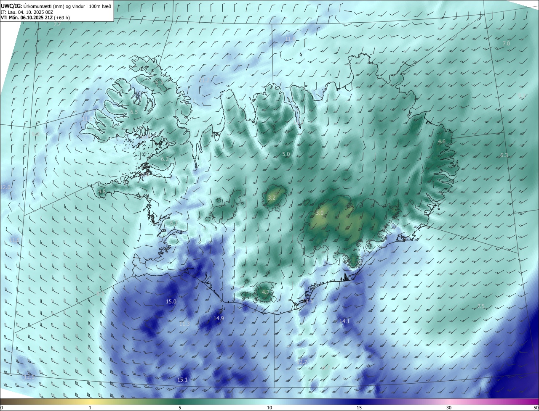Click the 15.1 value label near the bottom edge
Screen dimensions: 539x411
182,379
